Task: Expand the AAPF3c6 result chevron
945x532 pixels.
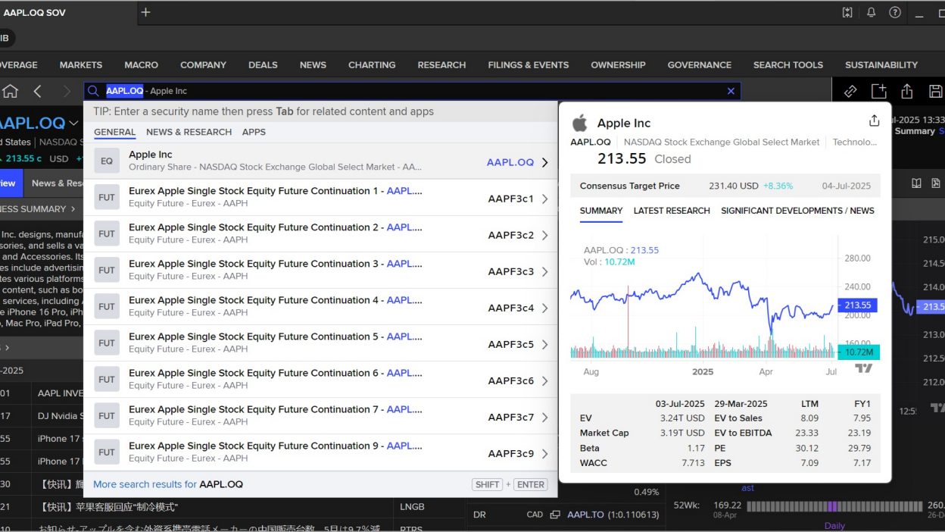Action: coord(545,380)
